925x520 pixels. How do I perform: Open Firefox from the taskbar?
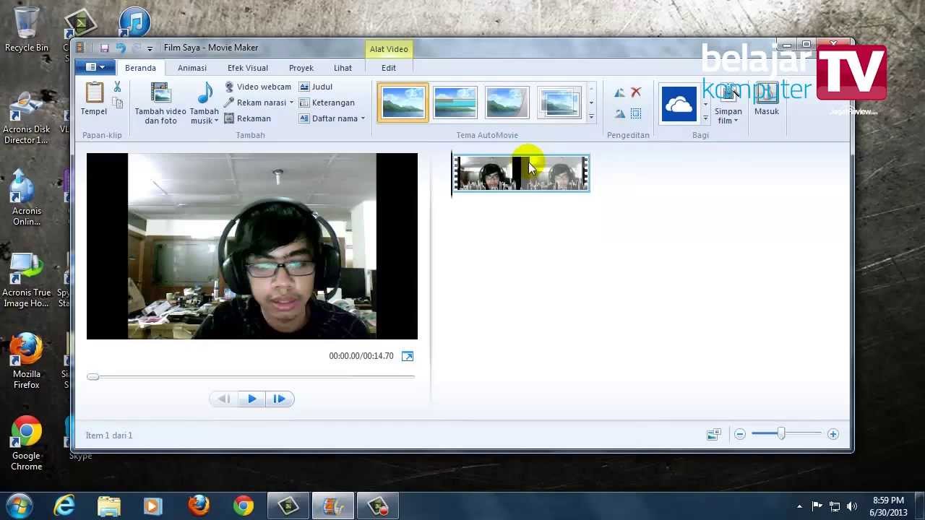click(198, 506)
